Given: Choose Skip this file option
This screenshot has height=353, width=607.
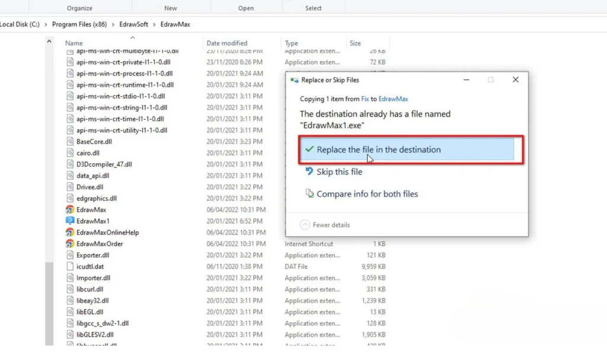Looking at the screenshot, I should click(339, 171).
